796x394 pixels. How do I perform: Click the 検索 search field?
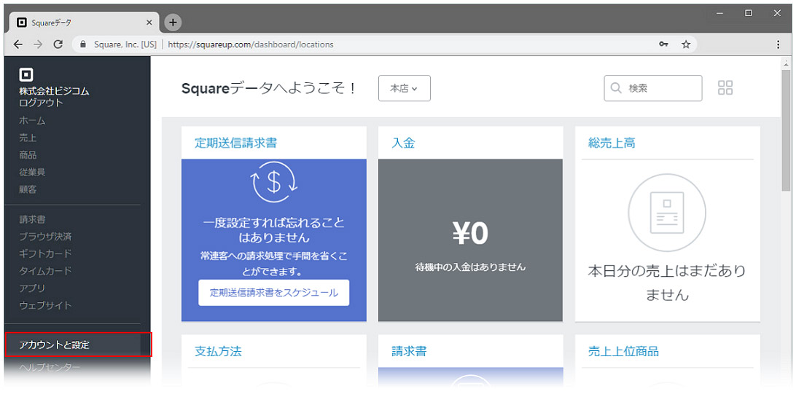(653, 88)
